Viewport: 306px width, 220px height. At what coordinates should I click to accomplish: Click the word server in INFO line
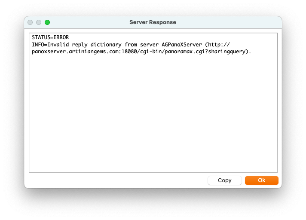pos(150,45)
